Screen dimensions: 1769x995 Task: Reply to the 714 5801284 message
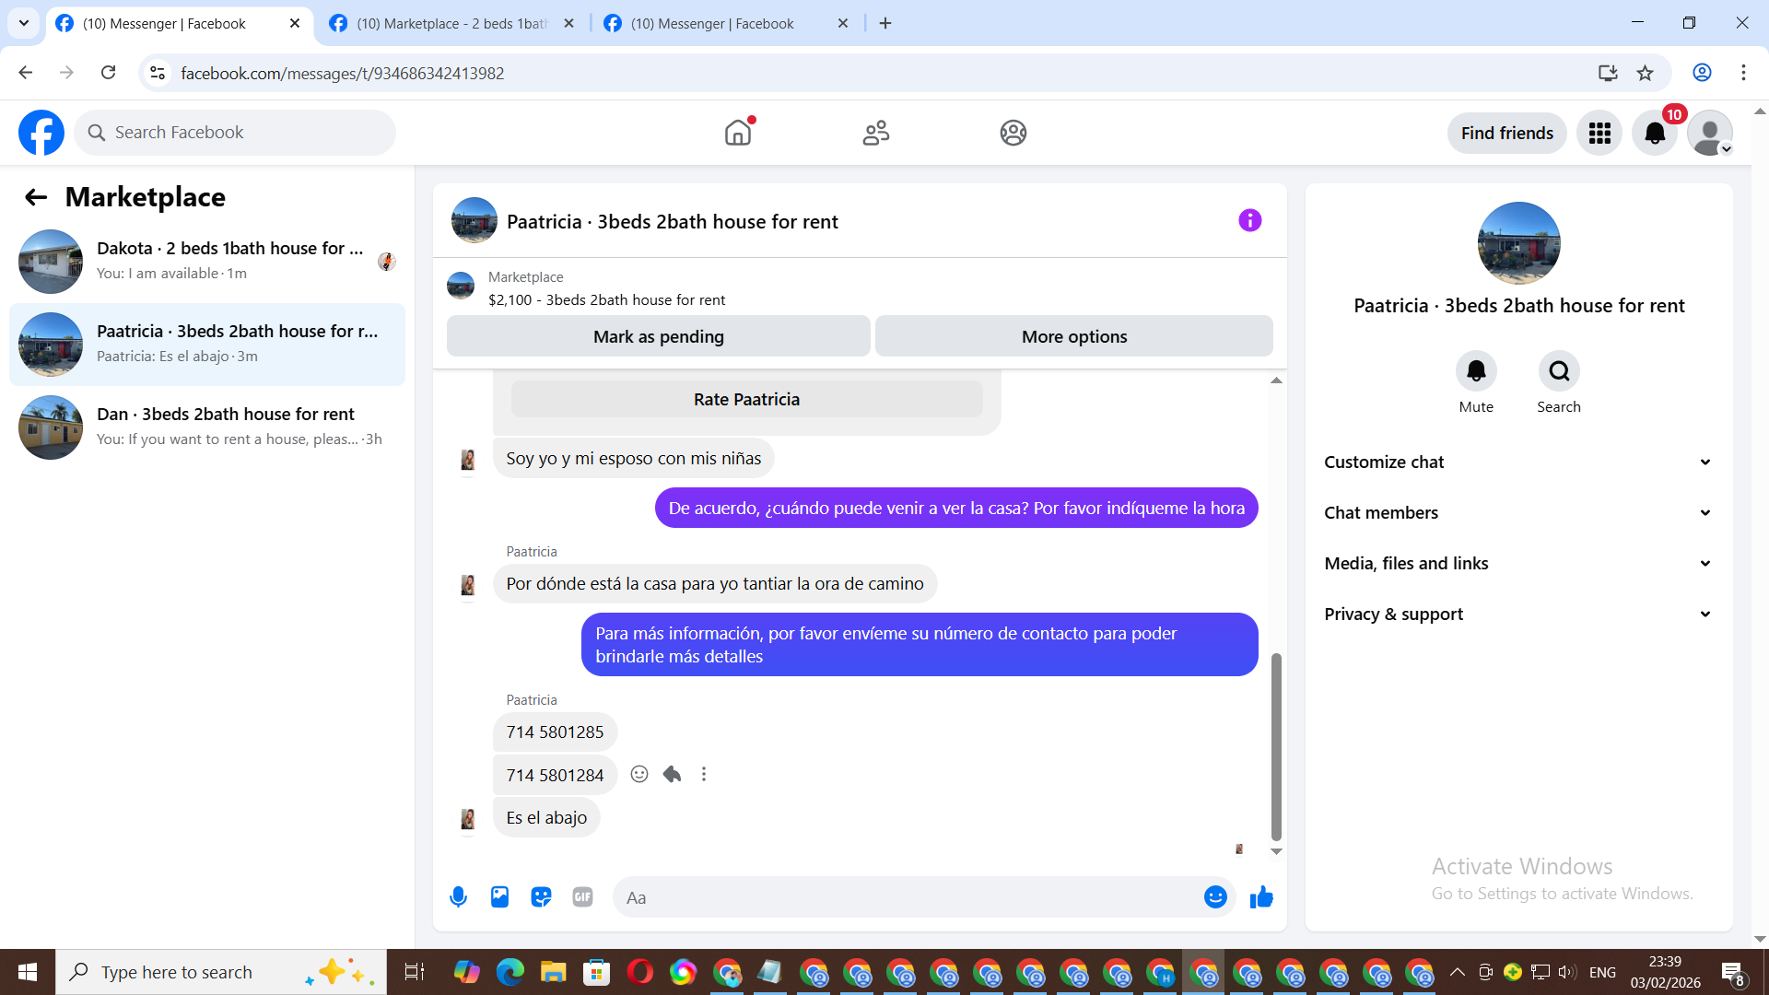click(672, 774)
